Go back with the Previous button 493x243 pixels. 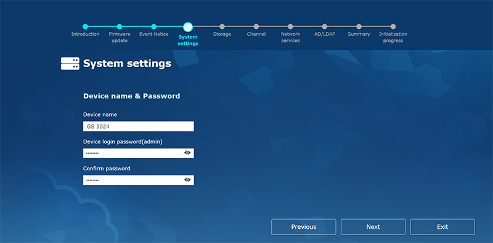(x=304, y=226)
